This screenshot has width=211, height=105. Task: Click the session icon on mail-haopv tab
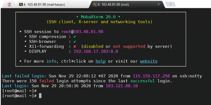coord(21,5)
